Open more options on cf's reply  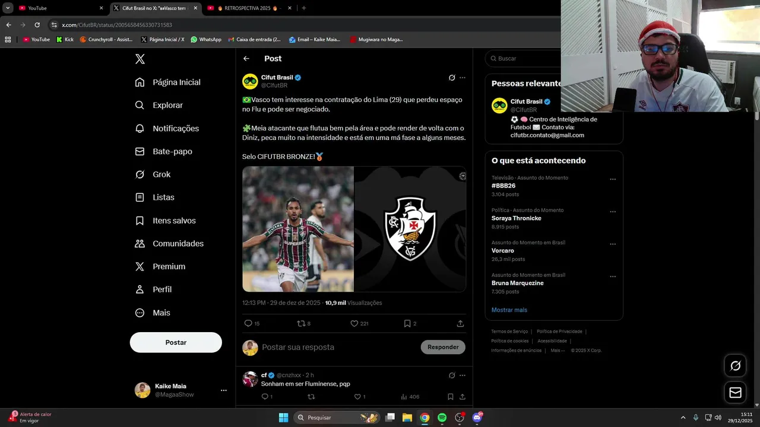(x=463, y=375)
